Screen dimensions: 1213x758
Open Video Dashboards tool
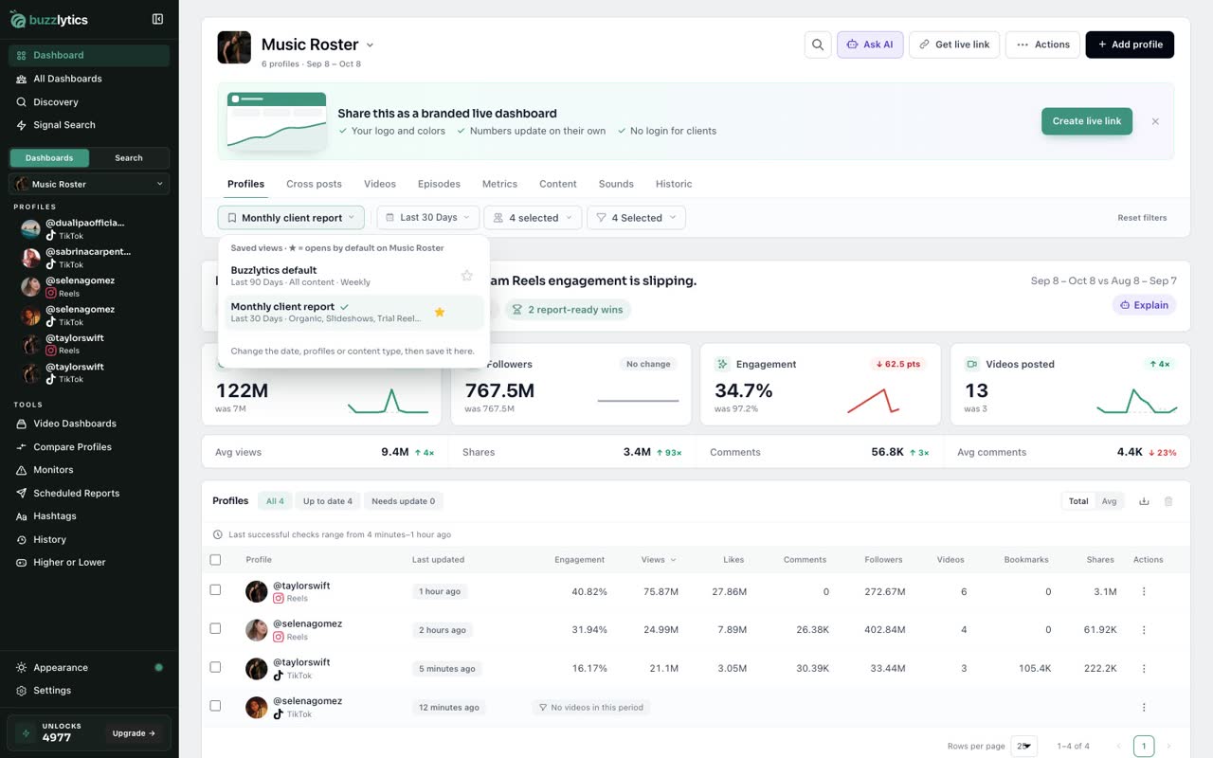click(x=89, y=424)
